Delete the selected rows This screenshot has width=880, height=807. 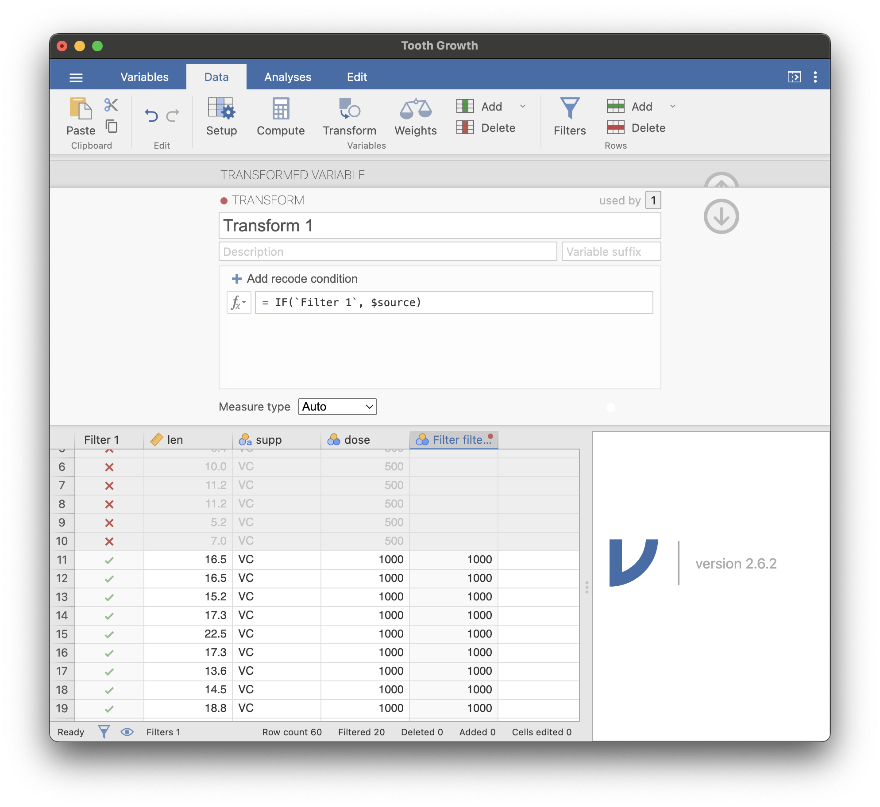point(636,128)
